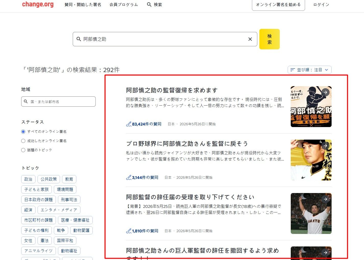Filter by the 政治 topic tag
Image resolution: width=364 pixels, height=260 pixels.
(28, 179)
